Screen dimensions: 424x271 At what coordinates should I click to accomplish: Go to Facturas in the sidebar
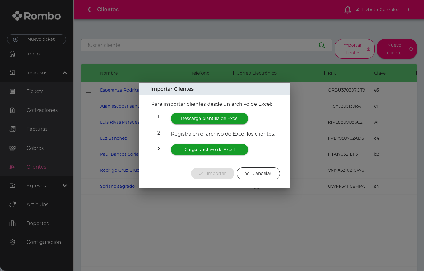click(x=37, y=129)
